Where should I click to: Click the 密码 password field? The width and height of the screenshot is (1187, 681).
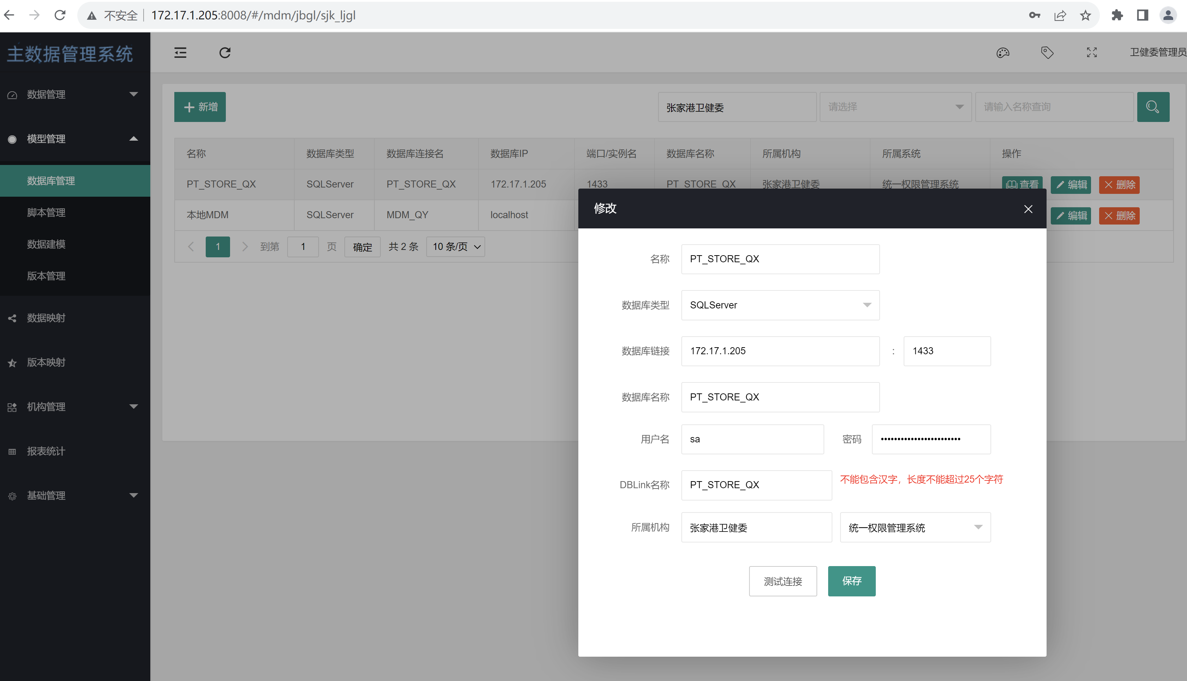click(x=931, y=439)
